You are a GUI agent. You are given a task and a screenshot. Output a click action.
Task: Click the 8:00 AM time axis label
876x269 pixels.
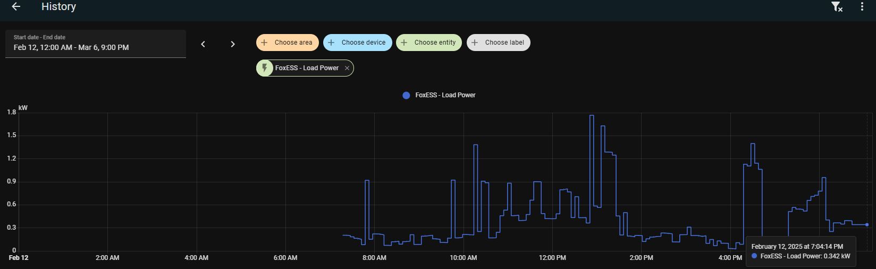pyautogui.click(x=374, y=258)
